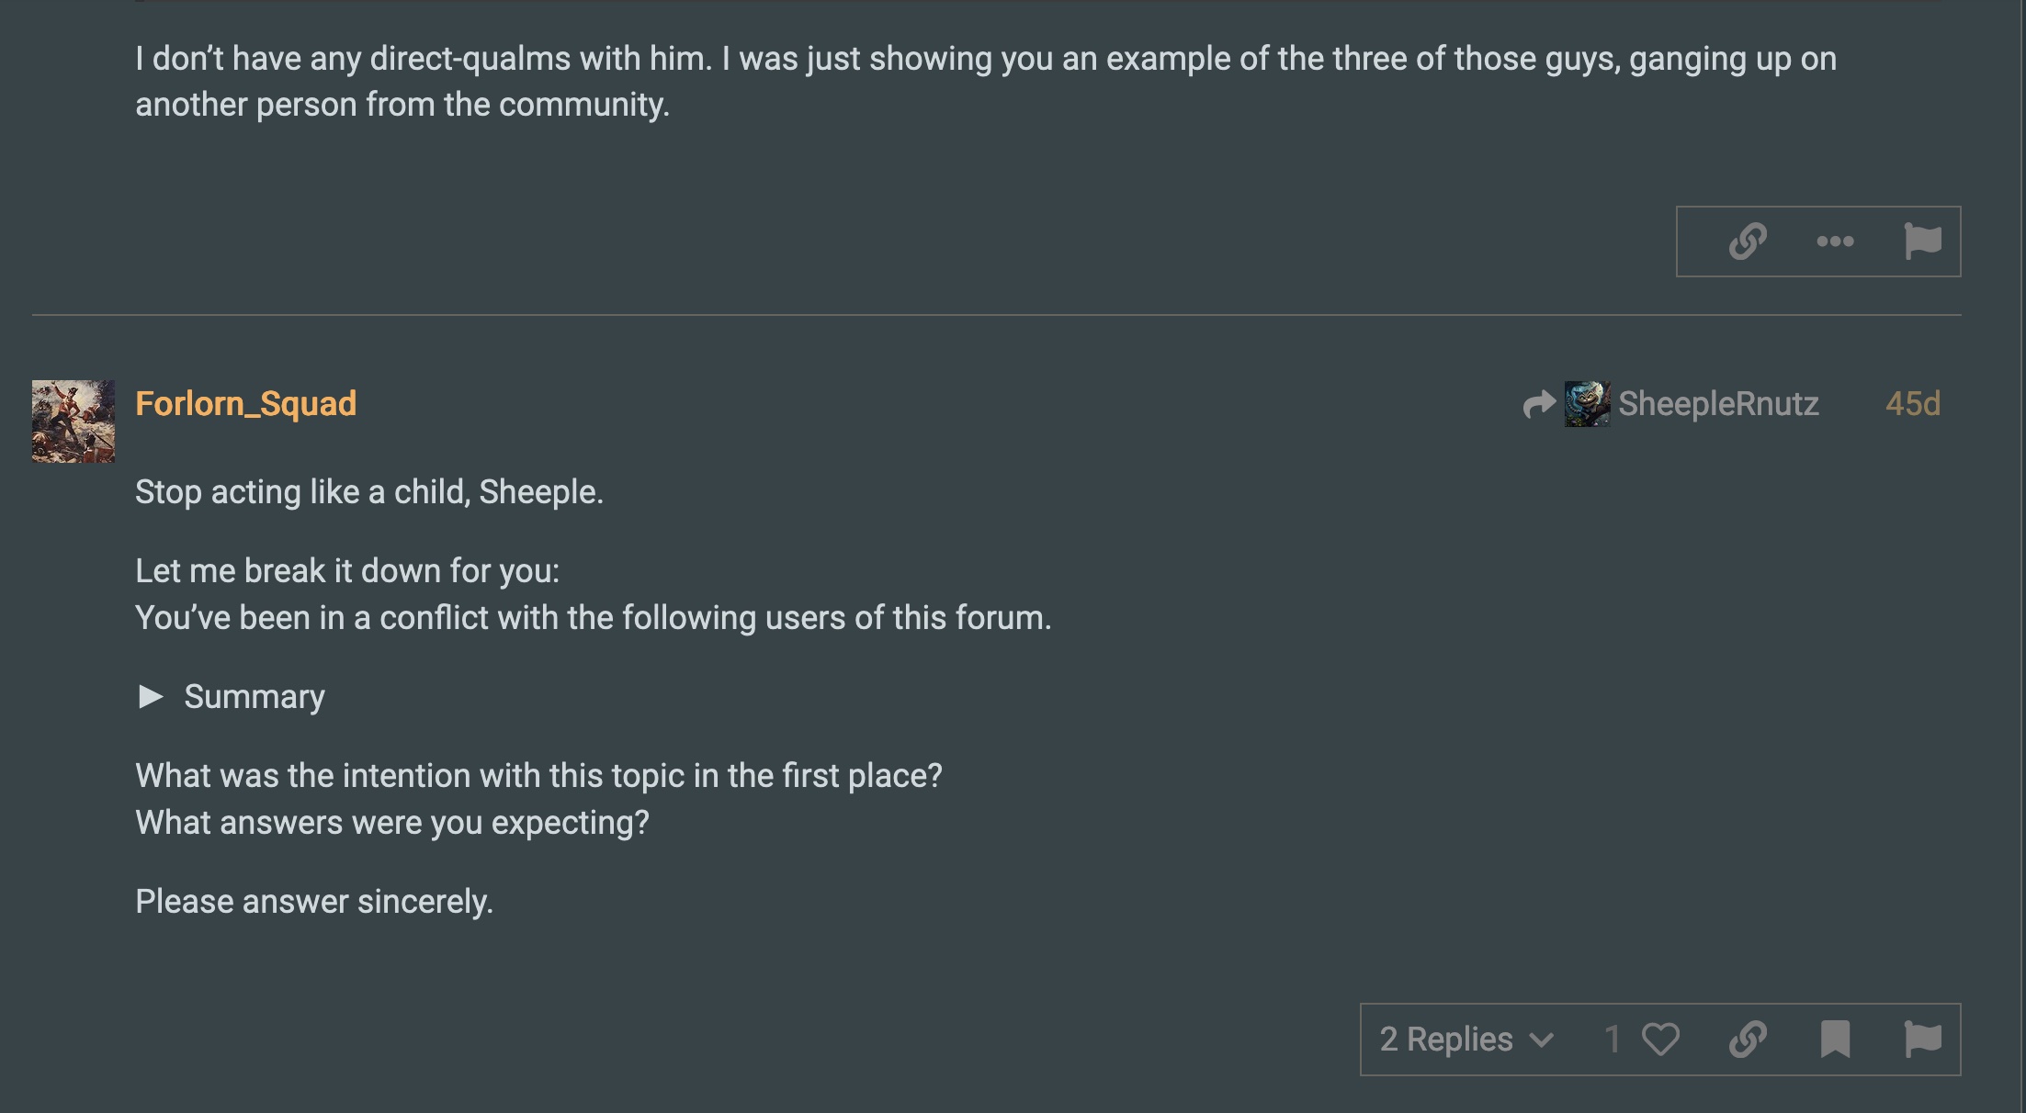Expand the 2 Replies dropdown

(x=1466, y=1040)
